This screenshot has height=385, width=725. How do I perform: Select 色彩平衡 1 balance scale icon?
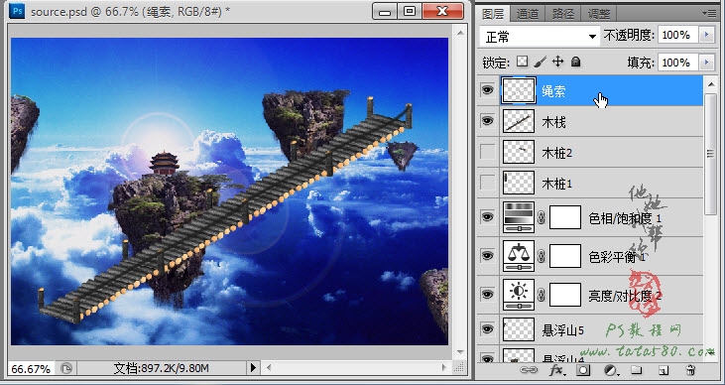(519, 256)
